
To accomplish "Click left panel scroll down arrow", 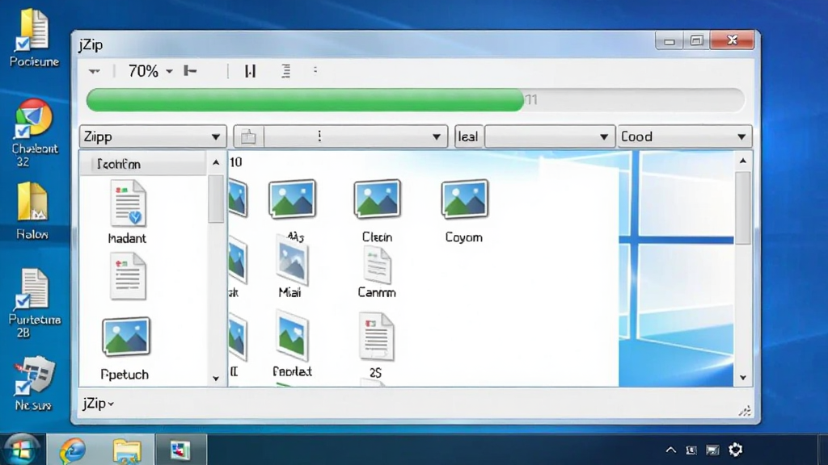I will [x=215, y=378].
